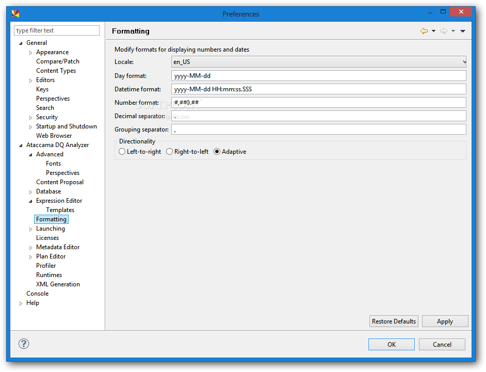Select Templates under Expression Editor
The height and width of the screenshot is (372, 486).
(x=60, y=210)
